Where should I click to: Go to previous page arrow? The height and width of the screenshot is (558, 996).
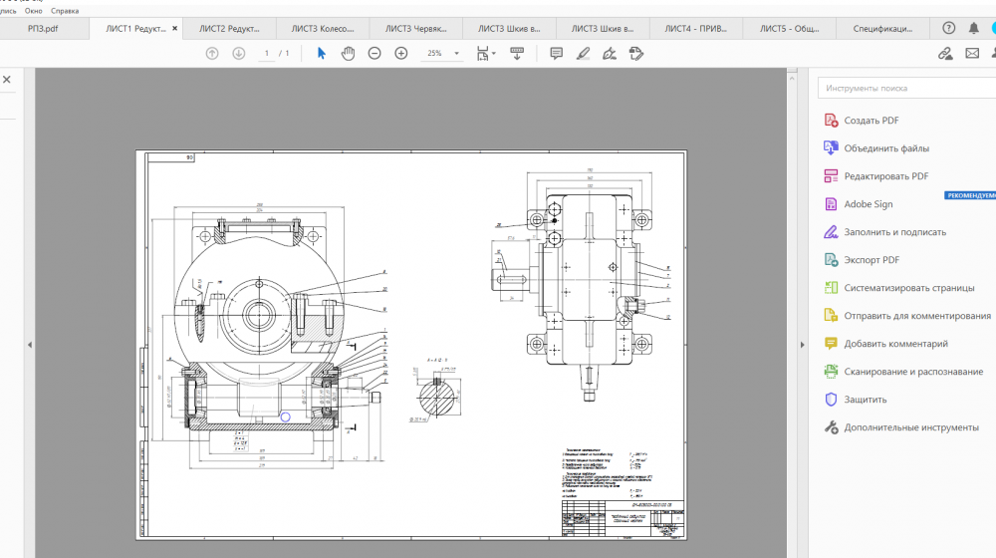pyautogui.click(x=212, y=53)
